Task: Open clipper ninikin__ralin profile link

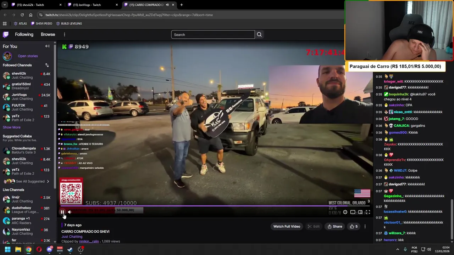Action: tap(89, 241)
